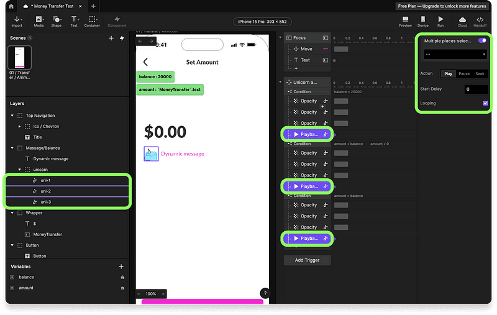Set Action to Seek
Screen dimensions: 497x315
point(480,74)
